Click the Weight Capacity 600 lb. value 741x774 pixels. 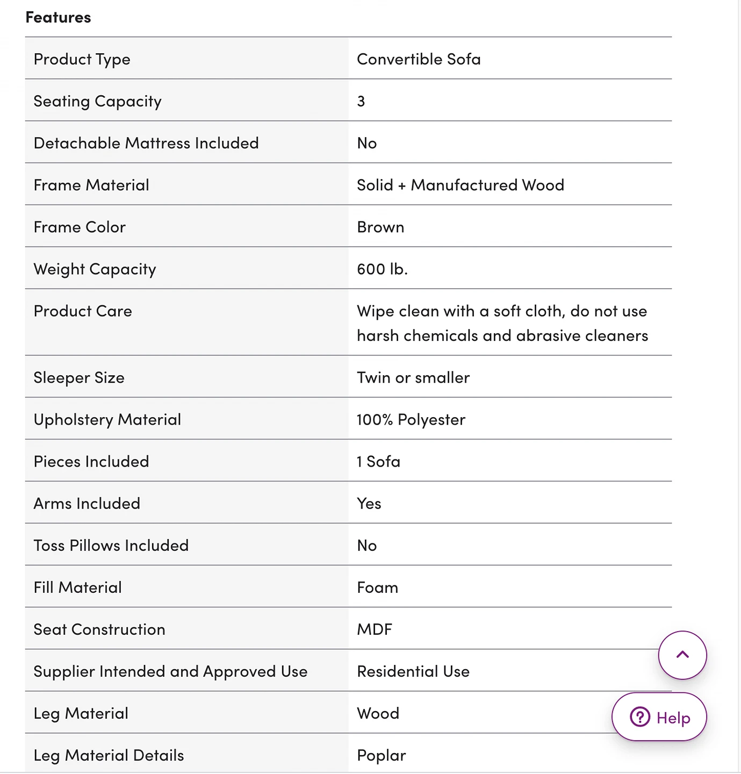coord(382,269)
